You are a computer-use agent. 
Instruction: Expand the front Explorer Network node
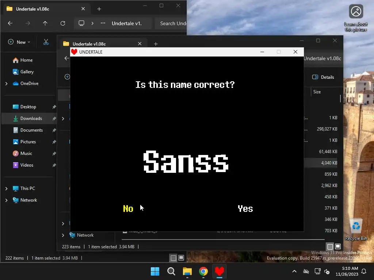tap(63, 235)
